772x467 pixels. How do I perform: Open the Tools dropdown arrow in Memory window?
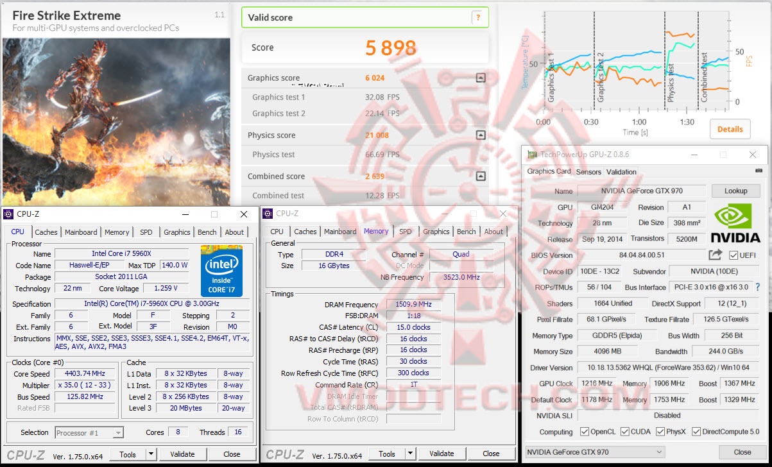[410, 454]
